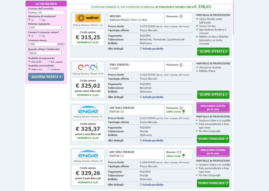Open Scheda prodotto for Engie €329,26 offer
This screenshot has height=191, width=269.
[x=153, y=185]
